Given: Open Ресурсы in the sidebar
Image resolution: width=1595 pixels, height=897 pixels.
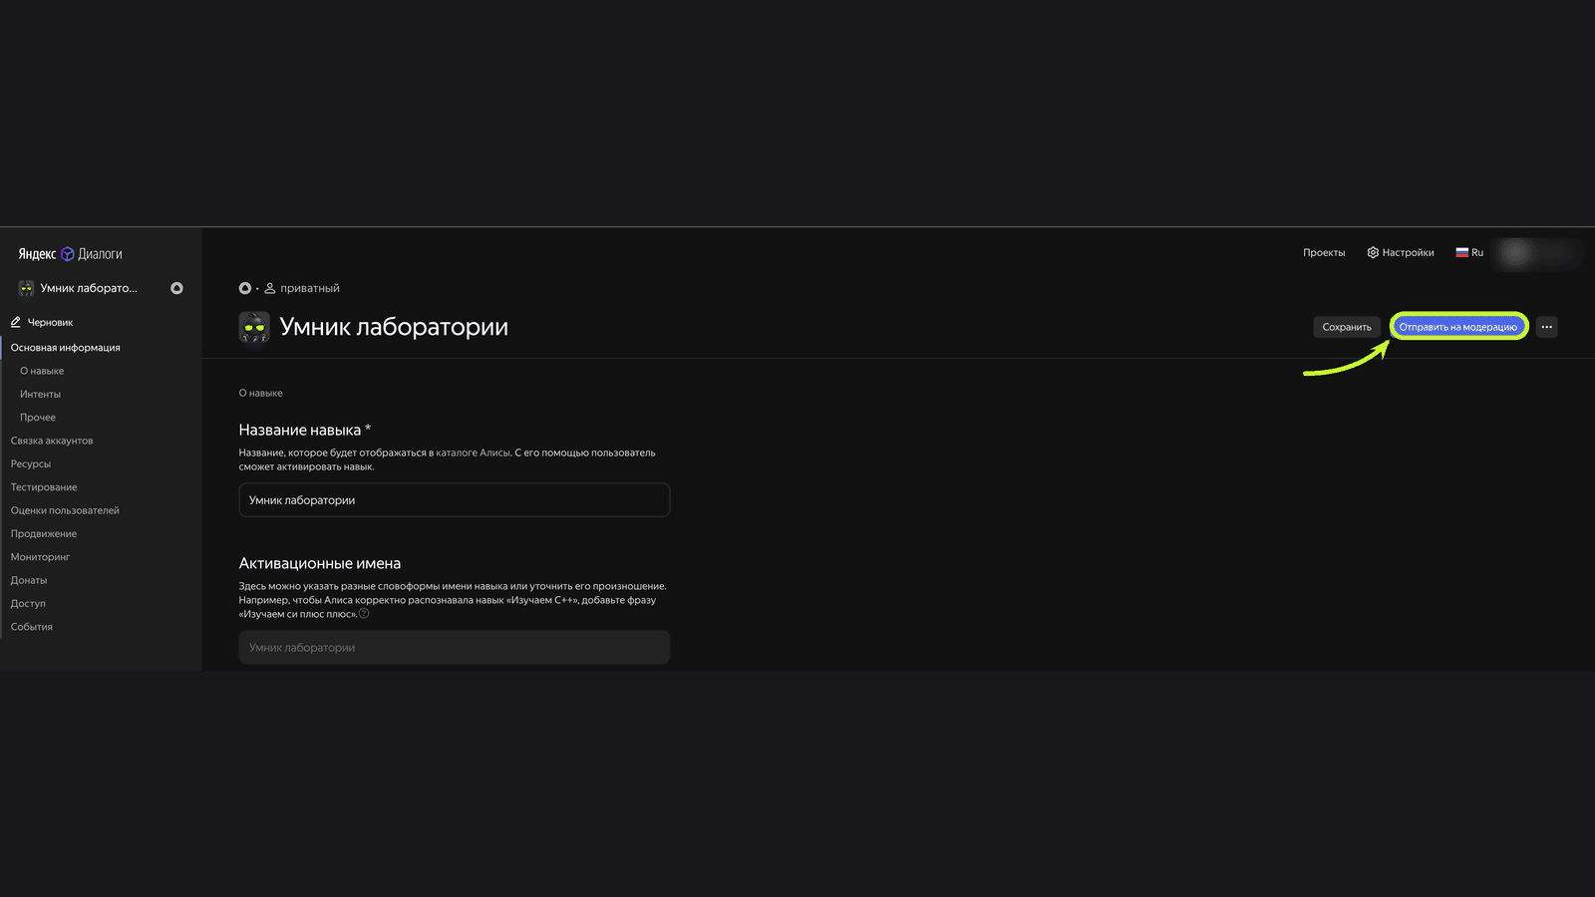Looking at the screenshot, I should click(x=31, y=463).
